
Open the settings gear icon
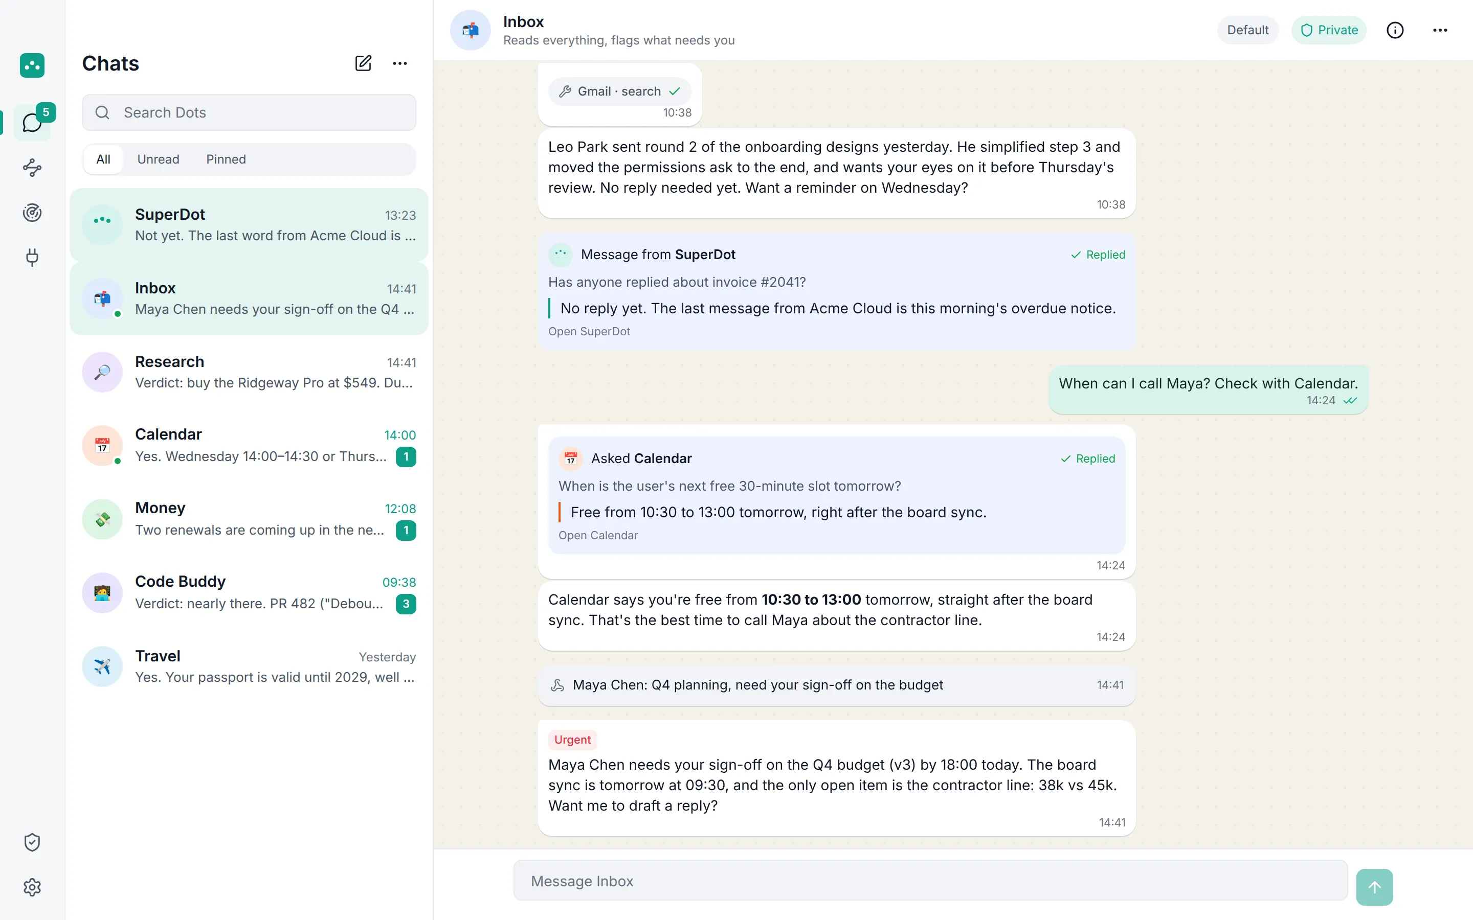32,887
